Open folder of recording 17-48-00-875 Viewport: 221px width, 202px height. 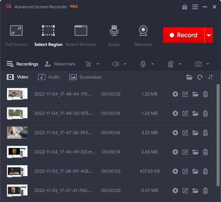tap(195, 113)
